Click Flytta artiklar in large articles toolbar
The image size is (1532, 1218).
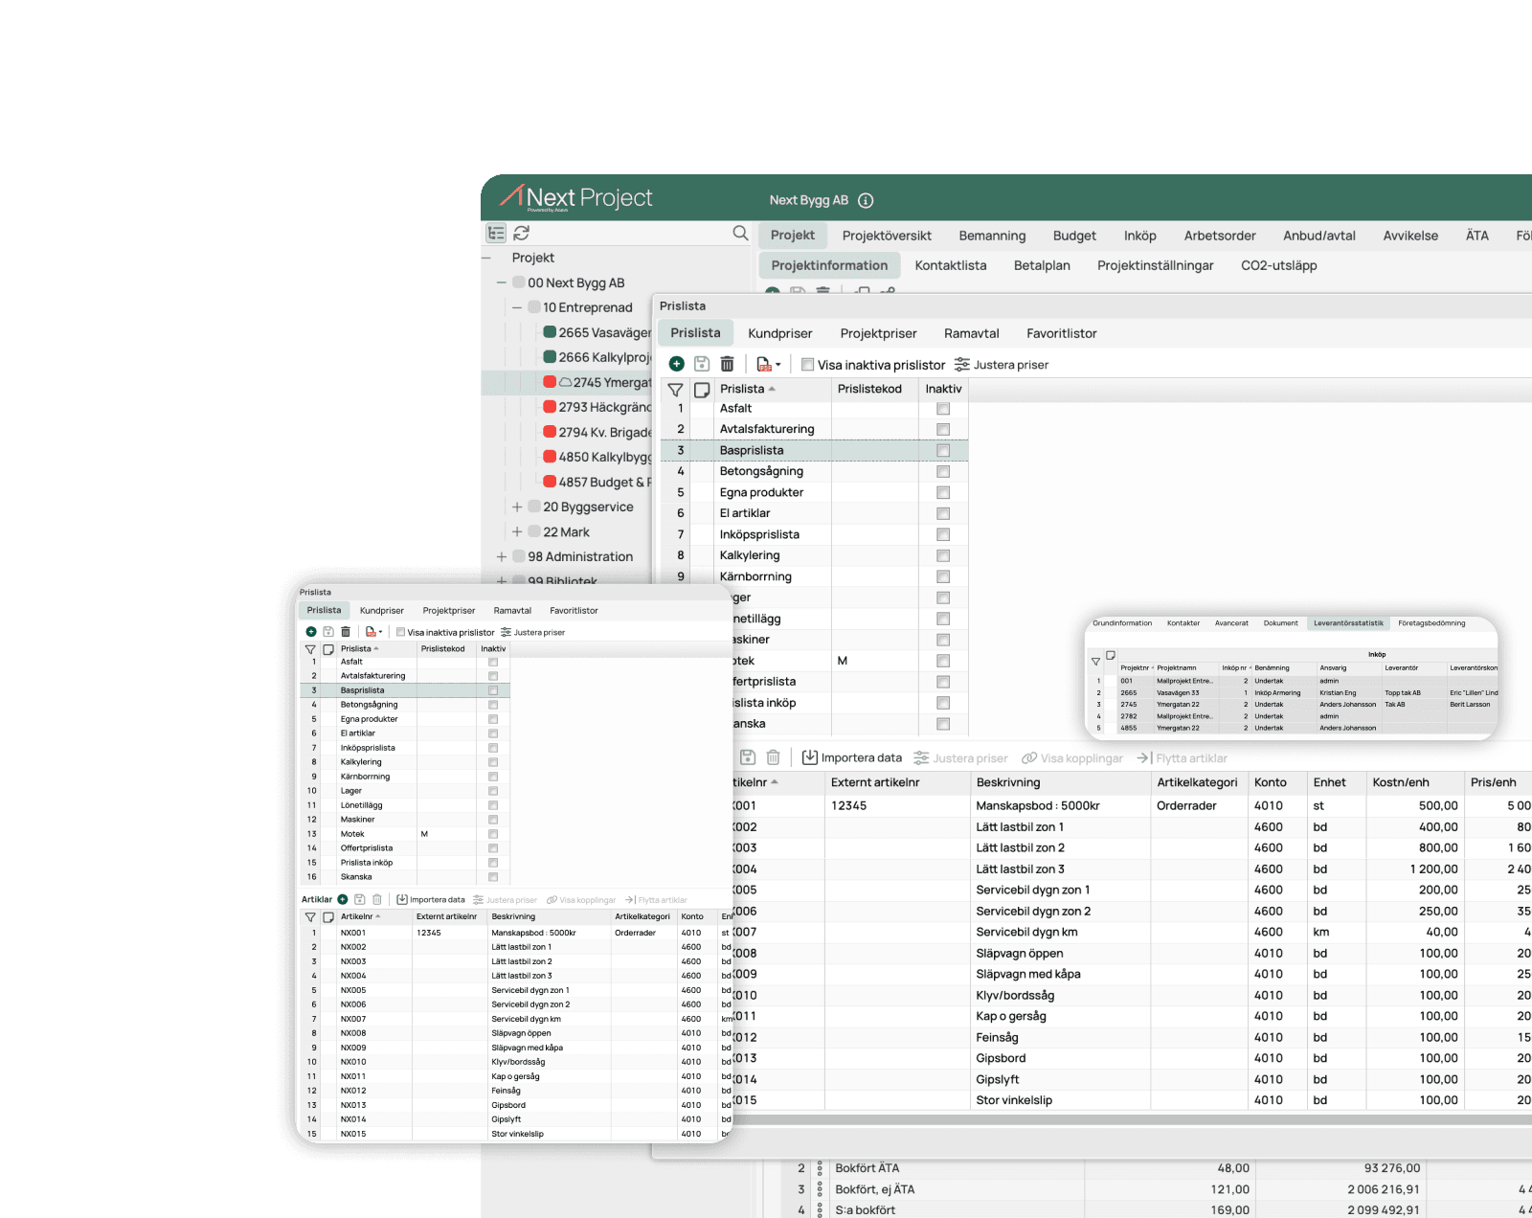pos(1183,758)
